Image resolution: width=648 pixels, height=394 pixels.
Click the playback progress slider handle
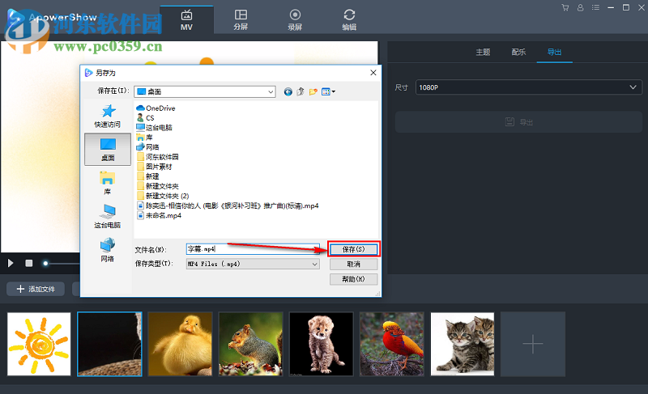click(x=45, y=263)
